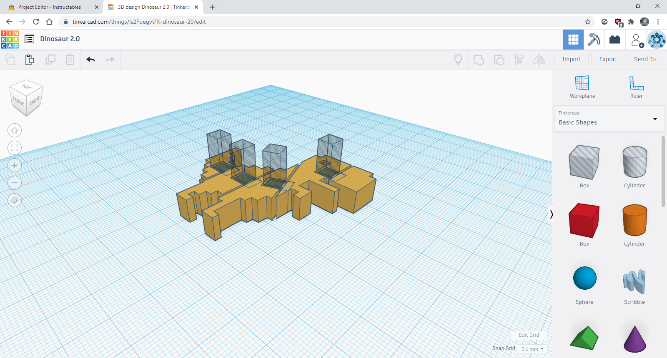
Task: Zoom in with plus button
Action: pyautogui.click(x=15, y=165)
